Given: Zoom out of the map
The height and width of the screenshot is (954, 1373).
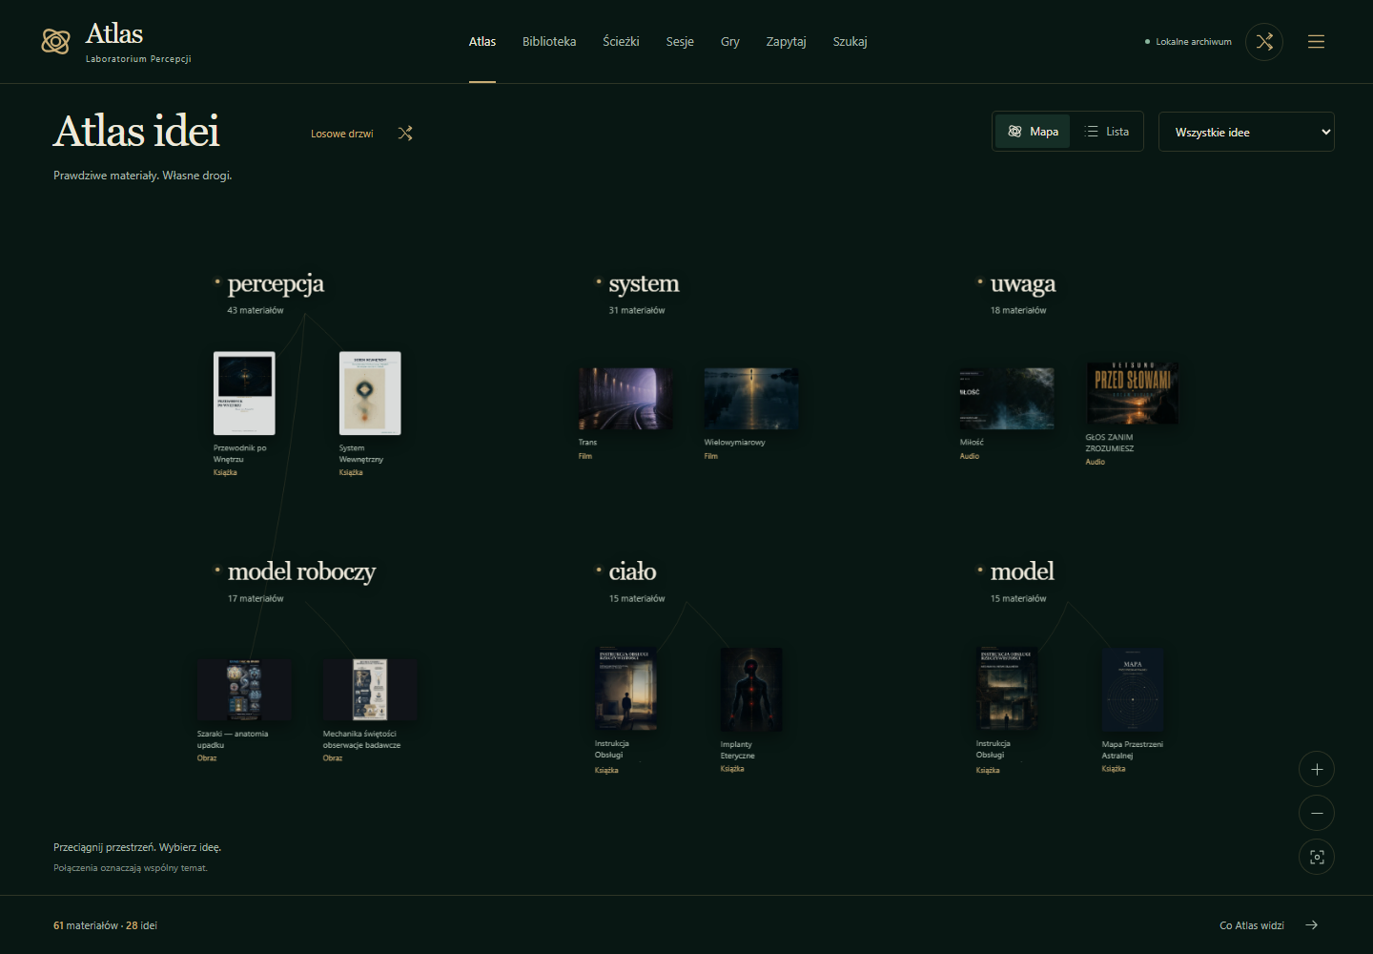Looking at the screenshot, I should (x=1317, y=813).
